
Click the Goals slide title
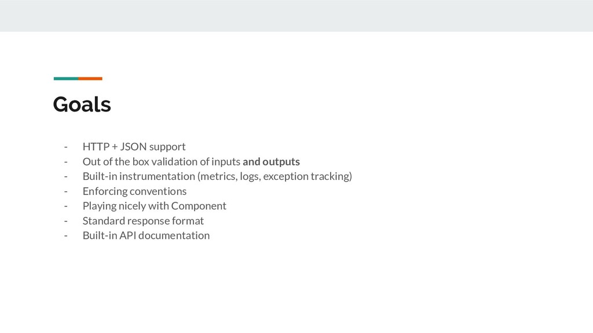(82, 104)
